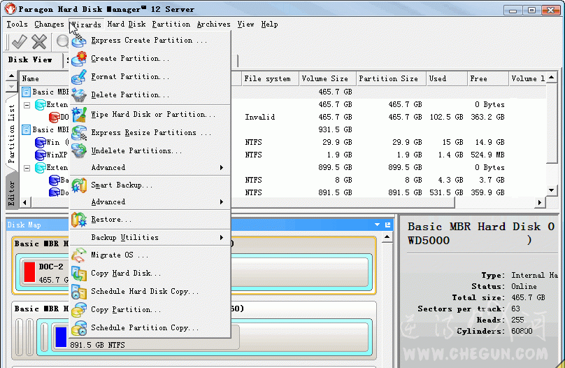Screen dimensions: 565x368
Task: Click the 102.5 GB used value
Action: tap(446, 117)
